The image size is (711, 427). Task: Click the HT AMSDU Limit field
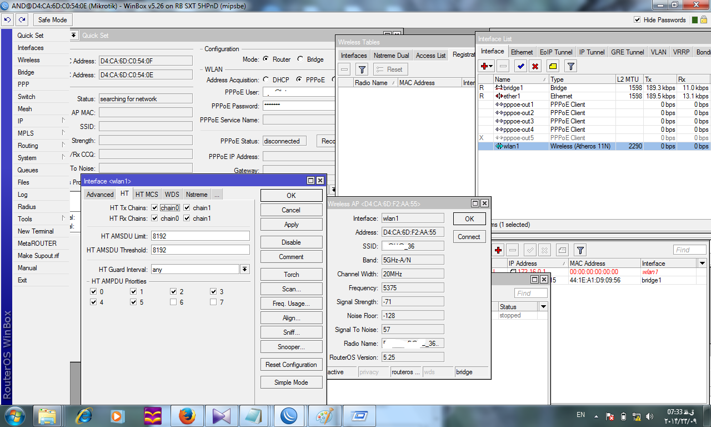[x=200, y=236]
